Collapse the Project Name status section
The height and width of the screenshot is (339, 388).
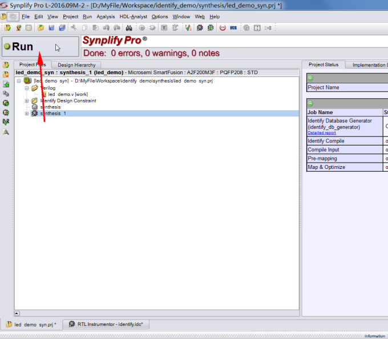[x=310, y=78]
